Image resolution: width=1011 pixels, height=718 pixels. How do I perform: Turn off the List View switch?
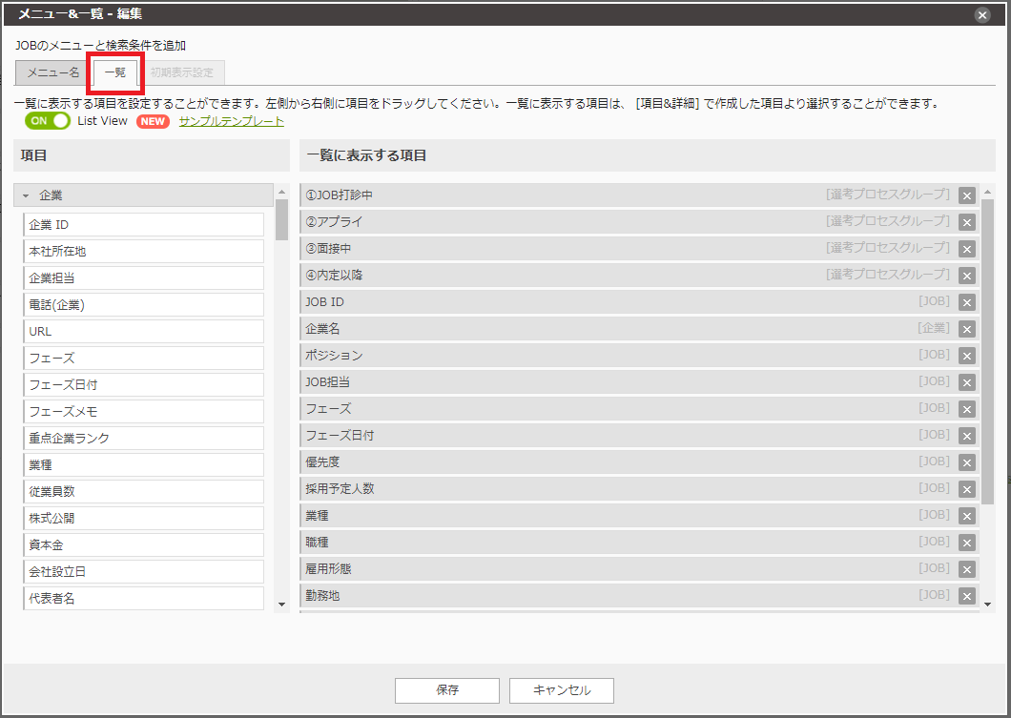click(x=47, y=120)
